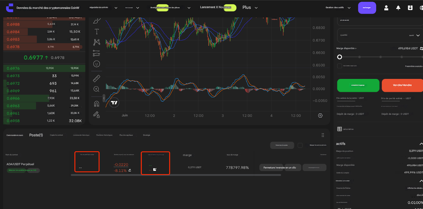The image size is (423, 209).
Task: Open the second navigation dropdown
Action: (138, 8)
